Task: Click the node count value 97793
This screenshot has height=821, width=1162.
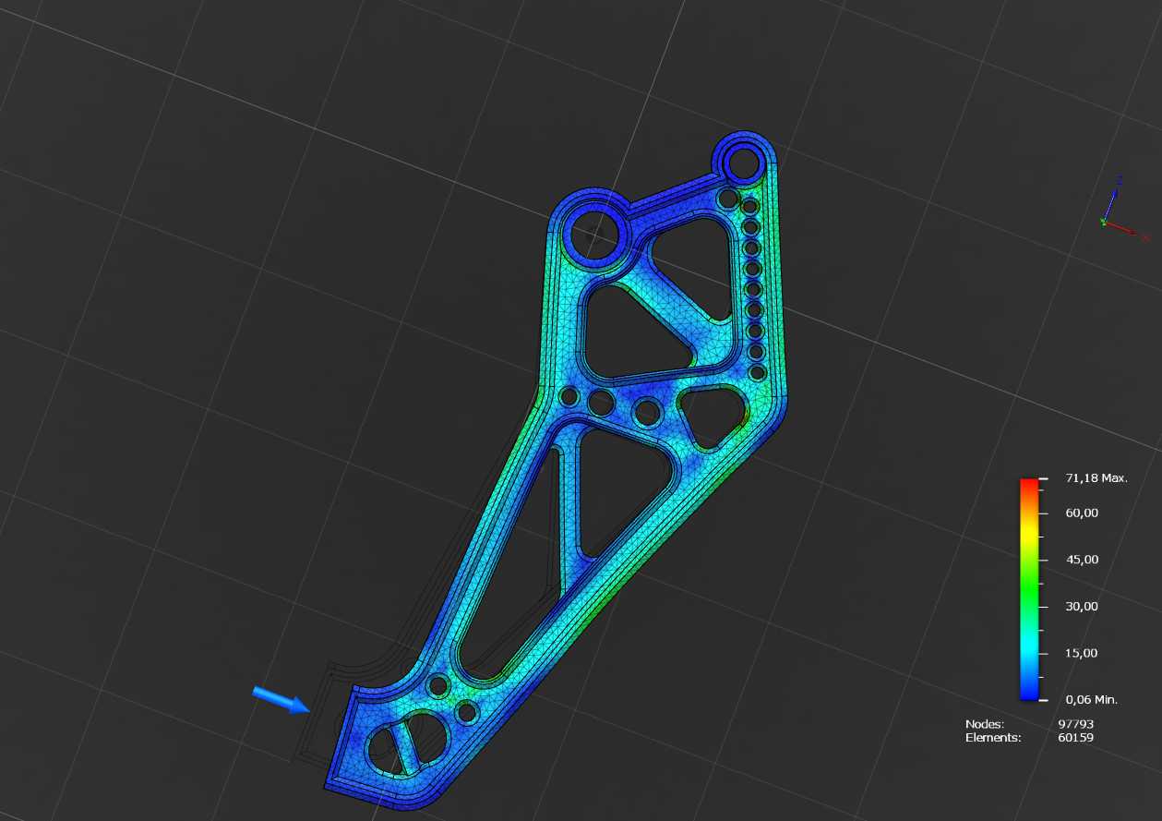Action: click(1076, 724)
